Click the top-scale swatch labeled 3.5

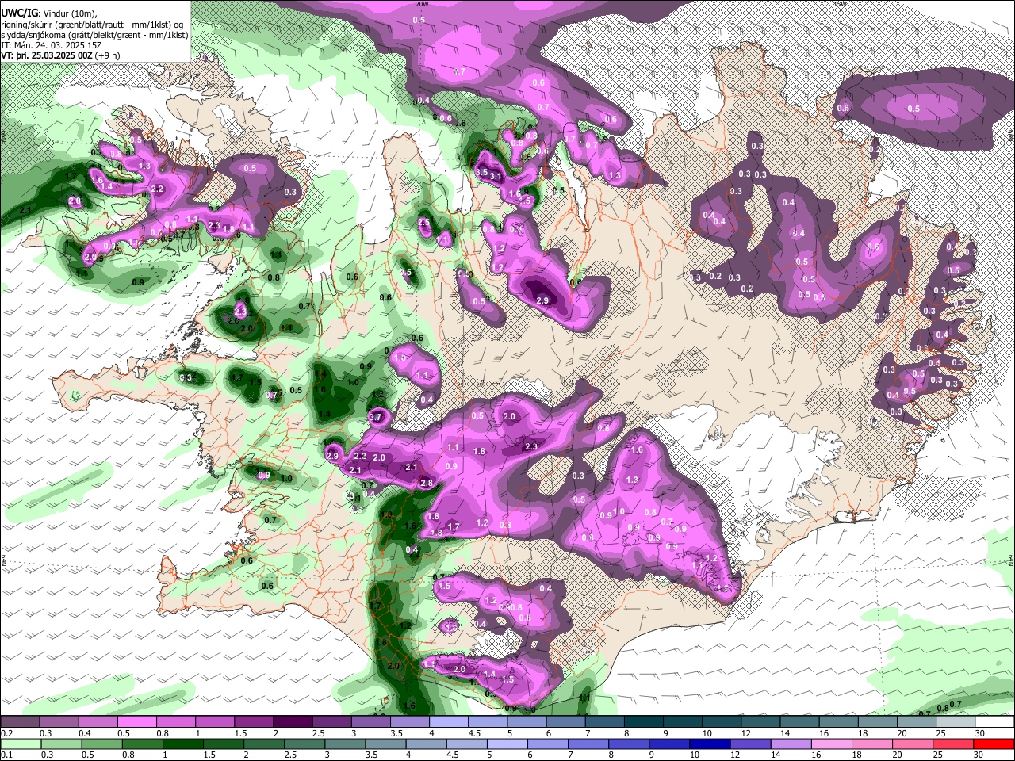tap(410, 722)
